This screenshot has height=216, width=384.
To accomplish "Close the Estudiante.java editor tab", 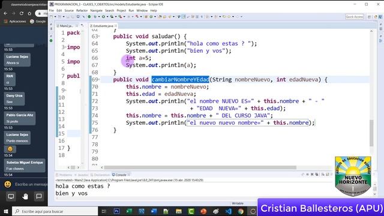I will [116, 26].
